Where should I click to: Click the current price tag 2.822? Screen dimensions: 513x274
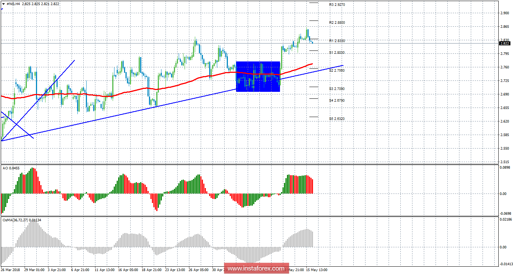point(505,43)
